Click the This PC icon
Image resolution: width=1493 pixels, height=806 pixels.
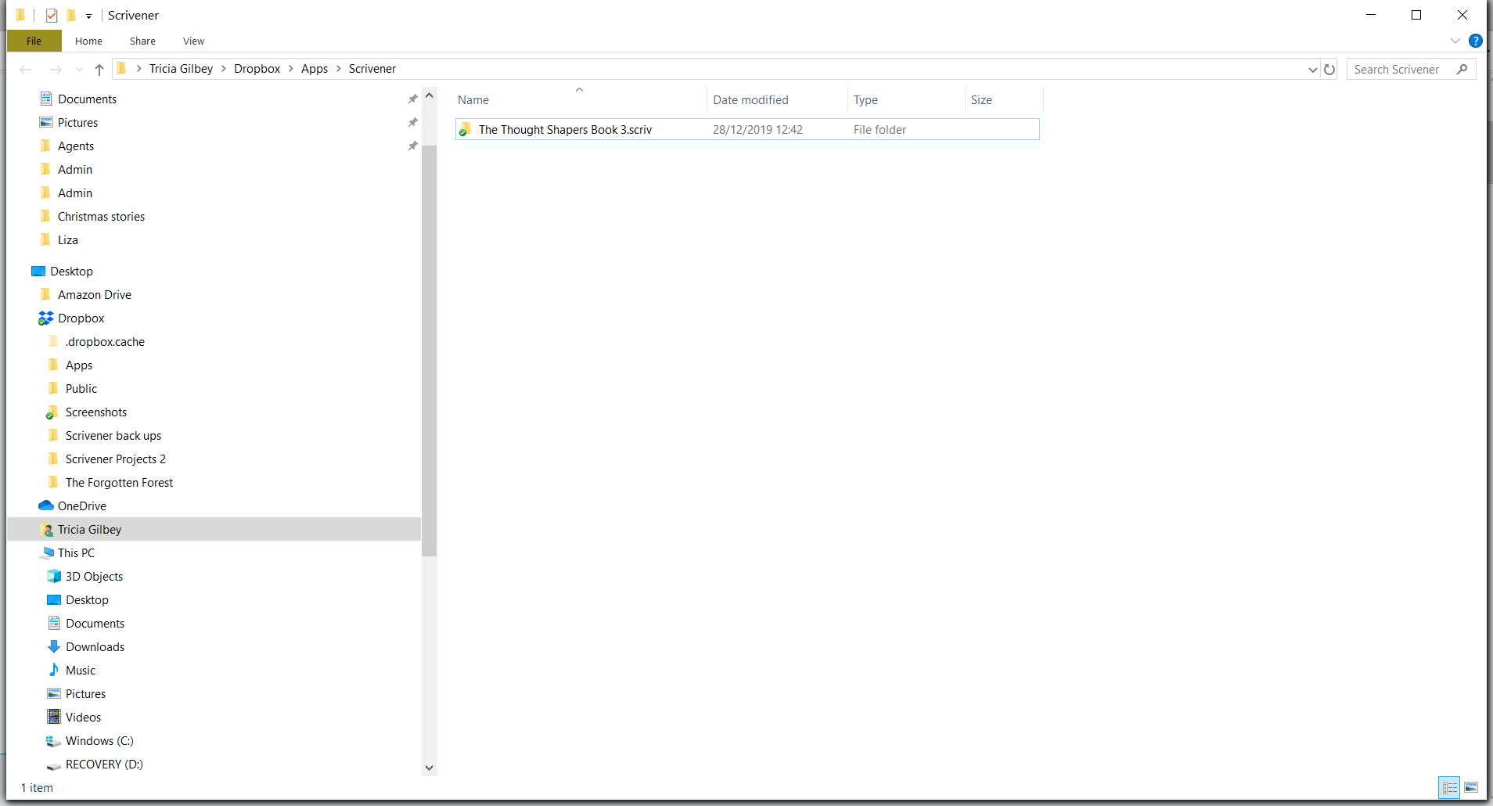tap(48, 552)
